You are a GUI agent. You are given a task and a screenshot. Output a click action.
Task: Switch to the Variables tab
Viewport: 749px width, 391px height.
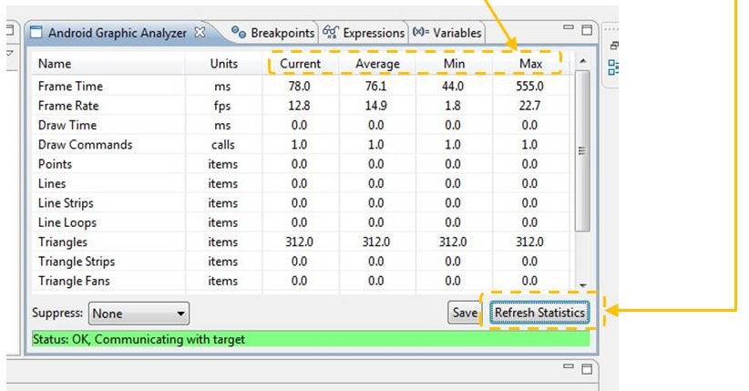tap(447, 33)
